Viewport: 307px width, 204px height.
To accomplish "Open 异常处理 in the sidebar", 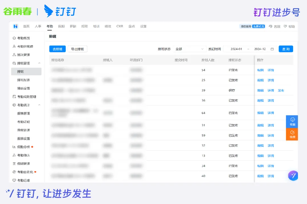I will [x=24, y=130].
